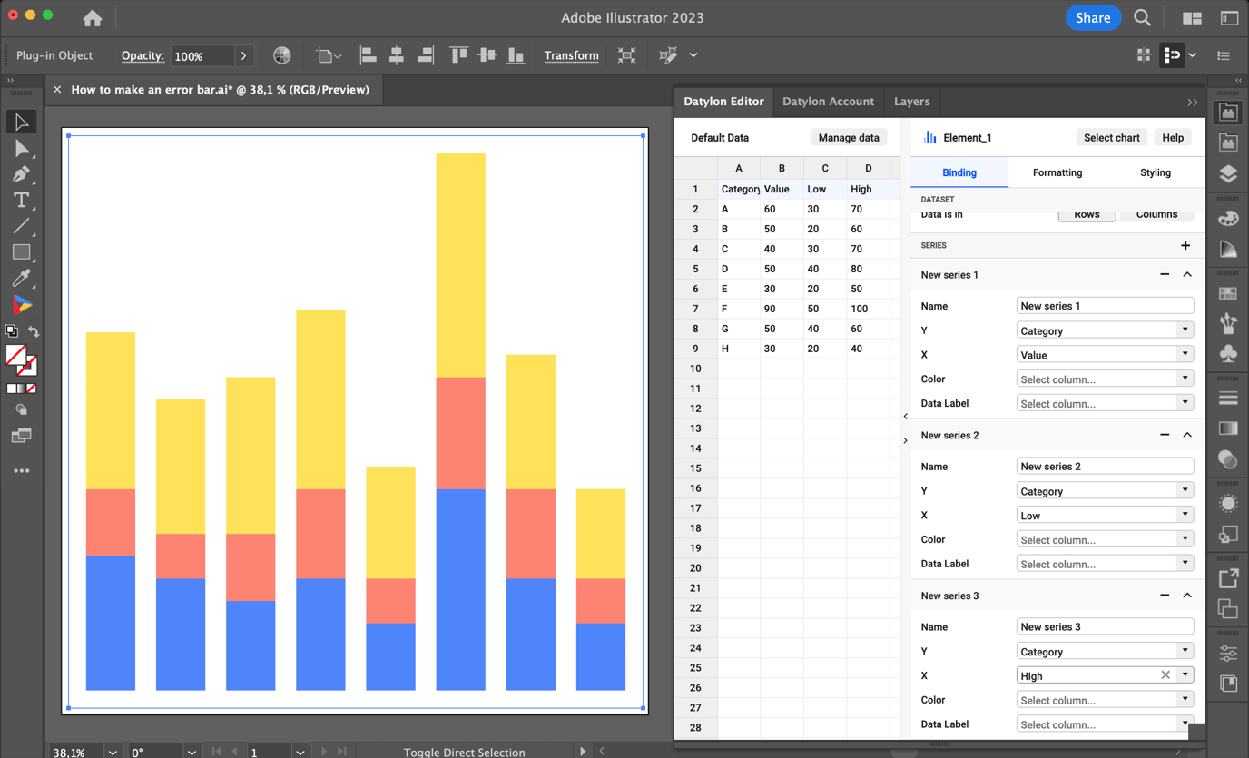Open the Formatting tab for Element_1
Viewport: 1249px width, 758px height.
[1057, 172]
